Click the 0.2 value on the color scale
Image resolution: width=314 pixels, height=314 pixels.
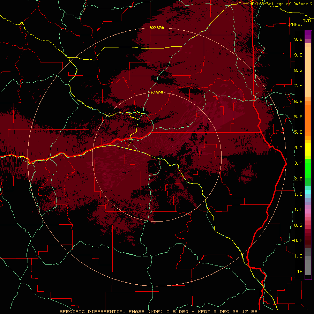click(x=298, y=225)
